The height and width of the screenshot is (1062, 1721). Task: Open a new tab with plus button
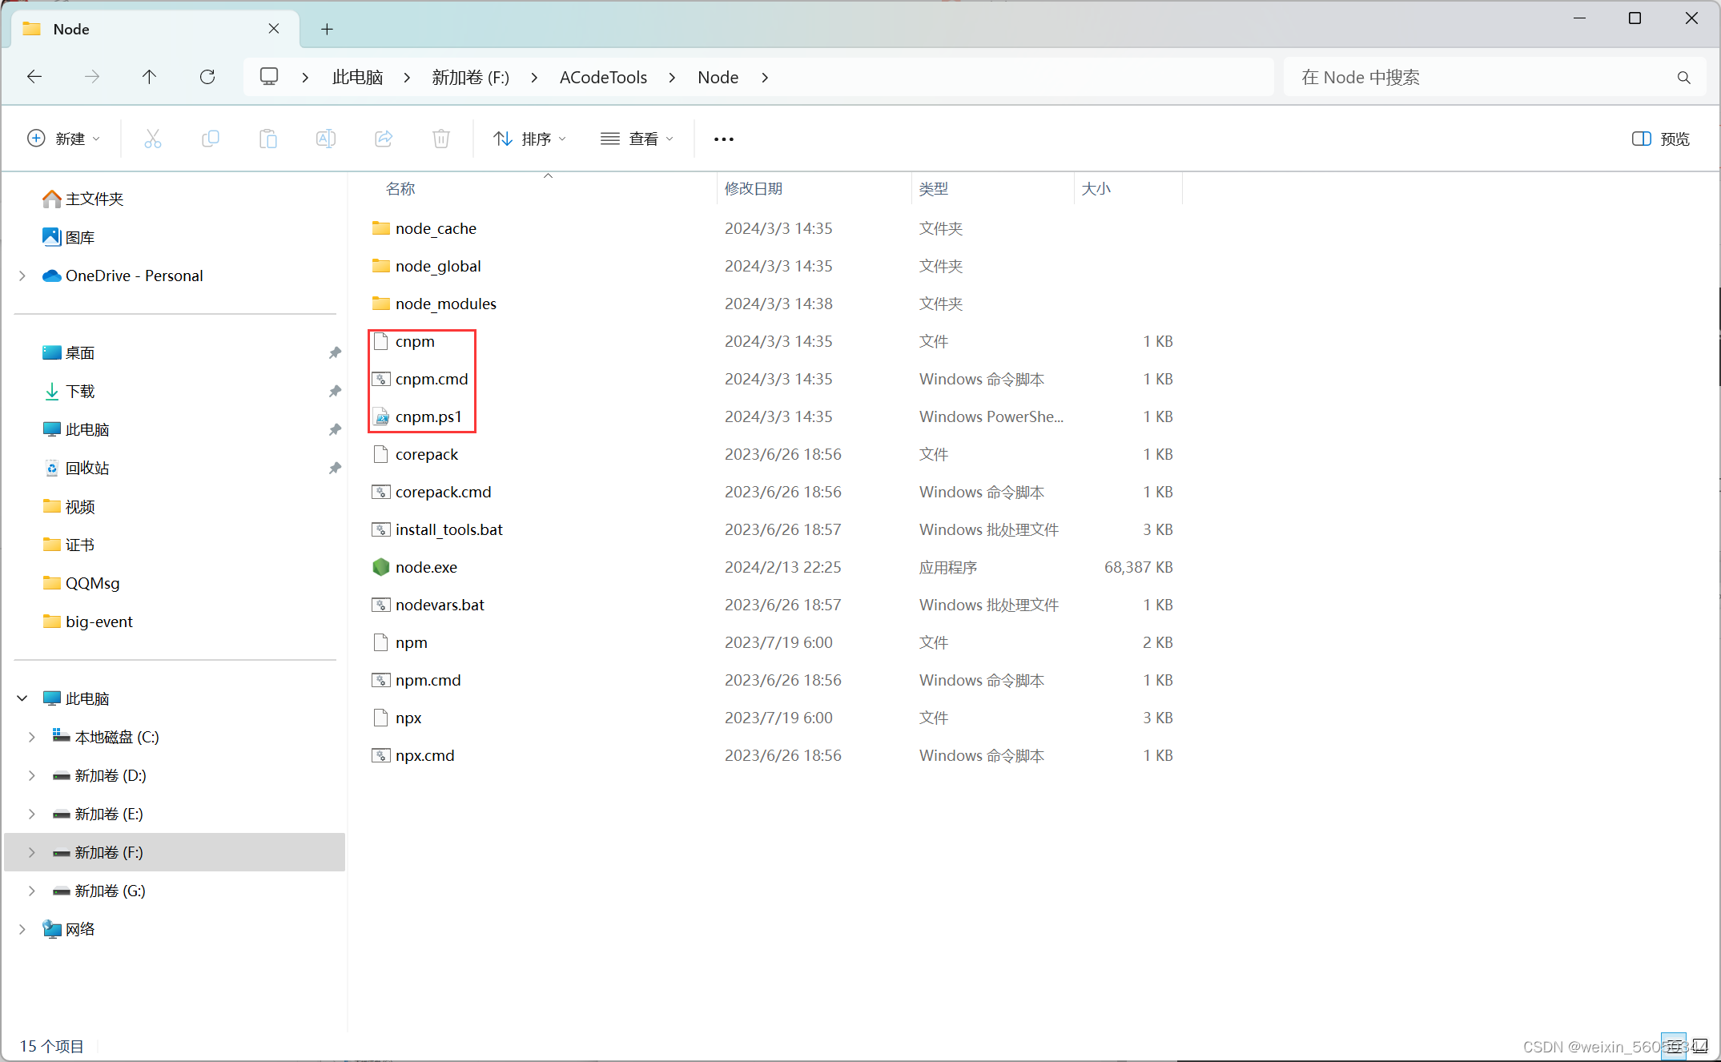(327, 29)
